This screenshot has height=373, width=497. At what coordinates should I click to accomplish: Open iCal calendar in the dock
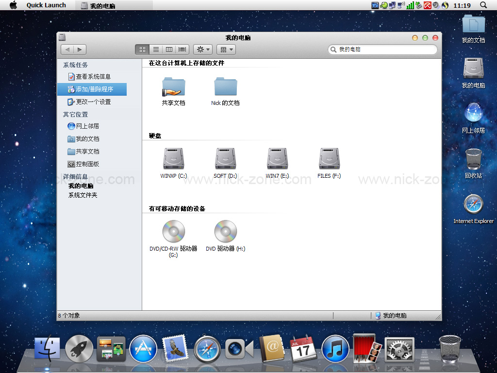click(x=302, y=348)
